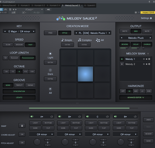Image resolution: width=155 pixels, height=148 pixels.
Task: Click the SAVE button
Action: [x=148, y=141]
